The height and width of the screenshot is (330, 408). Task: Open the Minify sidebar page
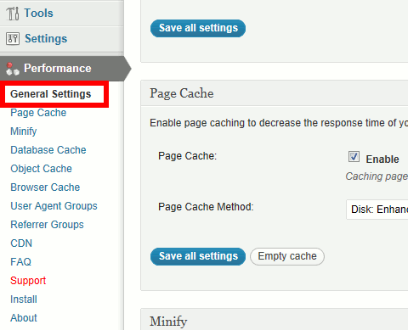click(x=24, y=131)
